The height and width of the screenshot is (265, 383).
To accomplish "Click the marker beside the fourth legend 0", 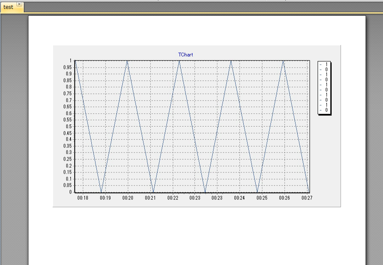I will (321, 99).
